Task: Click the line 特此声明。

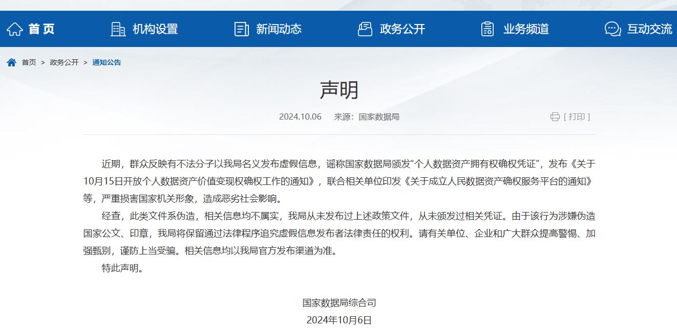Action: (x=123, y=268)
